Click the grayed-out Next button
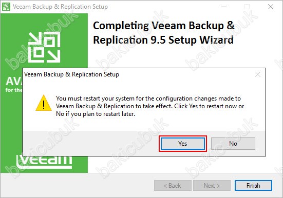 click(x=212, y=185)
